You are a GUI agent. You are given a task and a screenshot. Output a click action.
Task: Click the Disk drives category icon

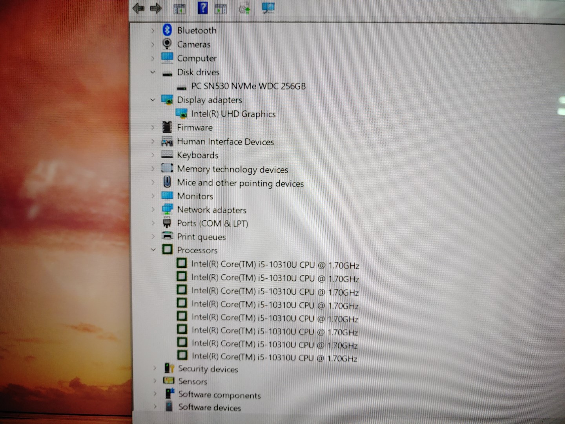click(167, 73)
